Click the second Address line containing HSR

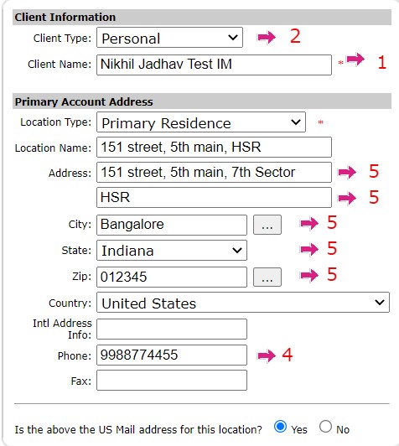(214, 197)
